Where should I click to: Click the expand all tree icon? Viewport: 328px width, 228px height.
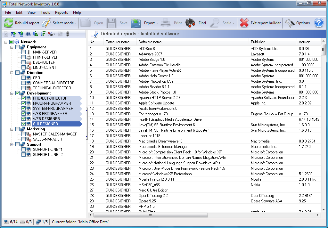point(13,34)
